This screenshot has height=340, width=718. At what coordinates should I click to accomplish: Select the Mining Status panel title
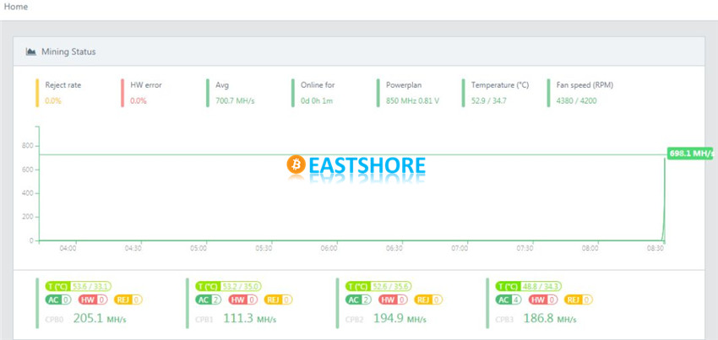tap(68, 51)
